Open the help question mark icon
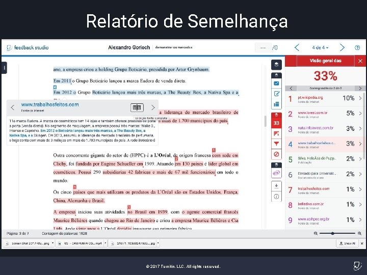 coord(357,47)
